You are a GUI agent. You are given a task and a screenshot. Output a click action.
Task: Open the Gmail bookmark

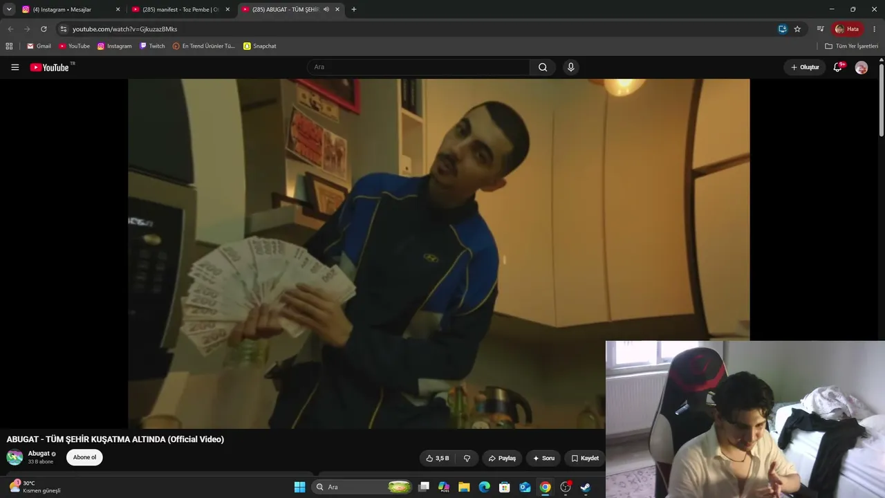coord(39,46)
